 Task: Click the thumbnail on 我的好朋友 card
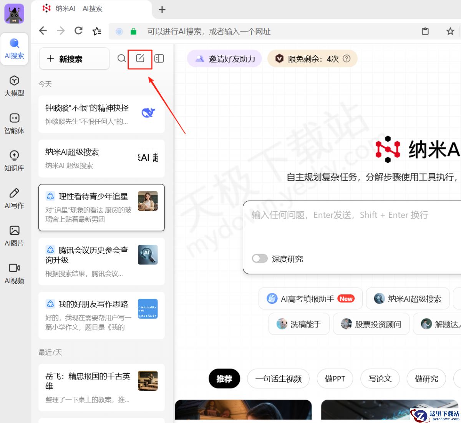click(x=148, y=309)
